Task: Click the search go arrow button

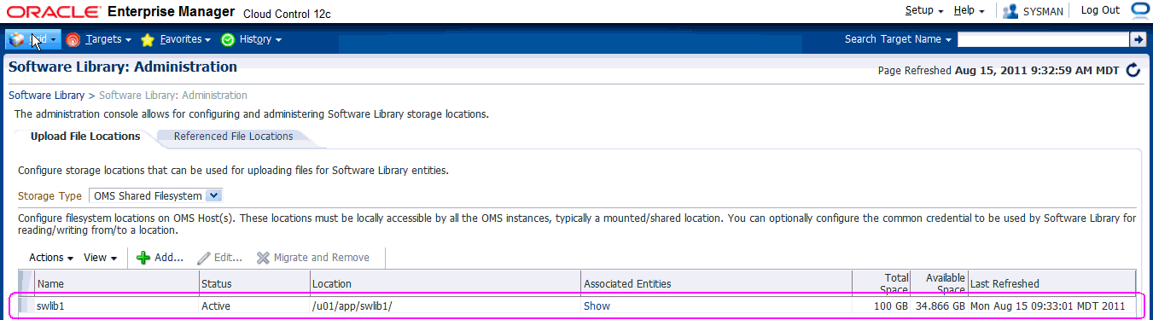Action: coord(1138,39)
